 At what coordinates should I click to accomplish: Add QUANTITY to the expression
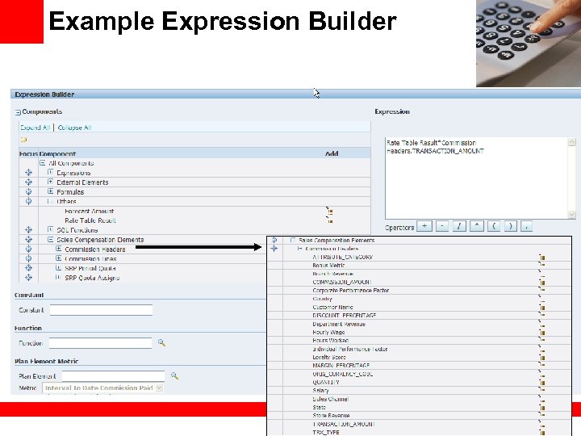pyautogui.click(x=542, y=382)
